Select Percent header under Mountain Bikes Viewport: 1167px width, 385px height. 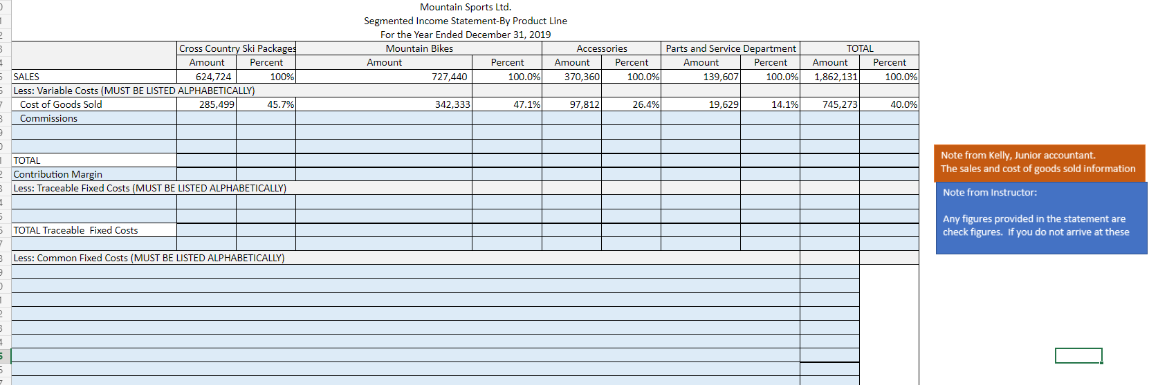(x=507, y=62)
